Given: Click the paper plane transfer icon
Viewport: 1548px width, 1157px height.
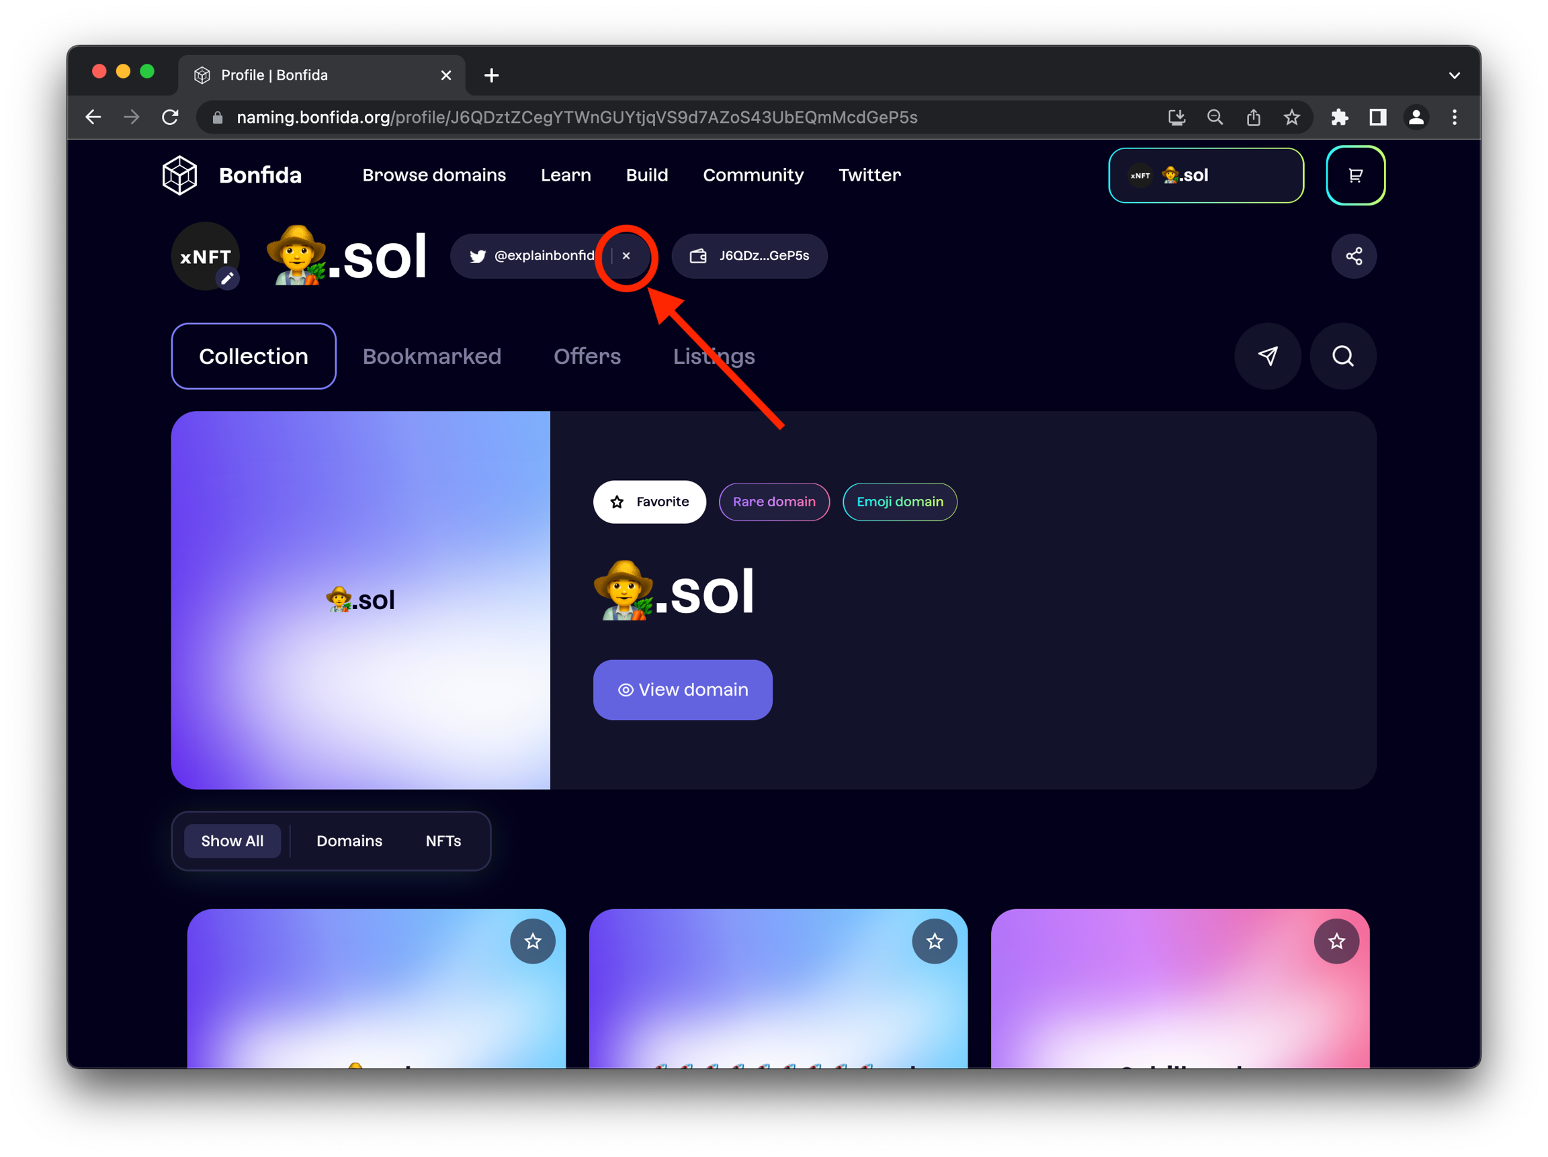Looking at the screenshot, I should (1267, 356).
